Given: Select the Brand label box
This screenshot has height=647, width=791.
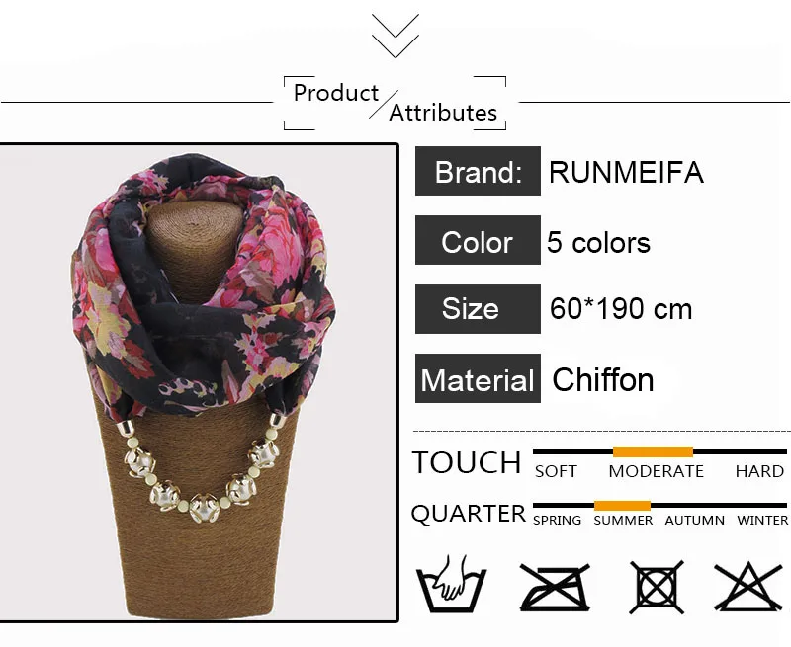Looking at the screenshot, I should tap(478, 171).
